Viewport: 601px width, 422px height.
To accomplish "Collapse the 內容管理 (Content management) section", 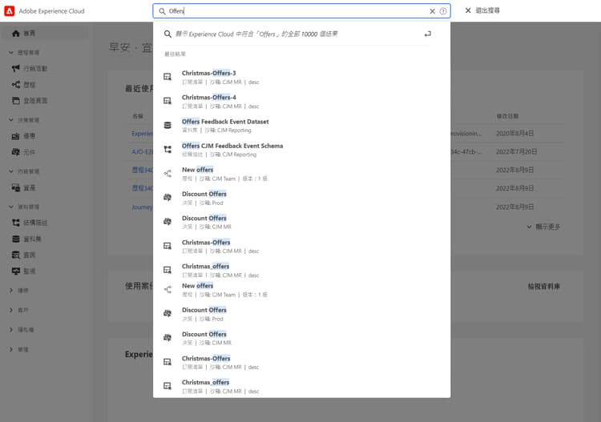I will point(10,171).
